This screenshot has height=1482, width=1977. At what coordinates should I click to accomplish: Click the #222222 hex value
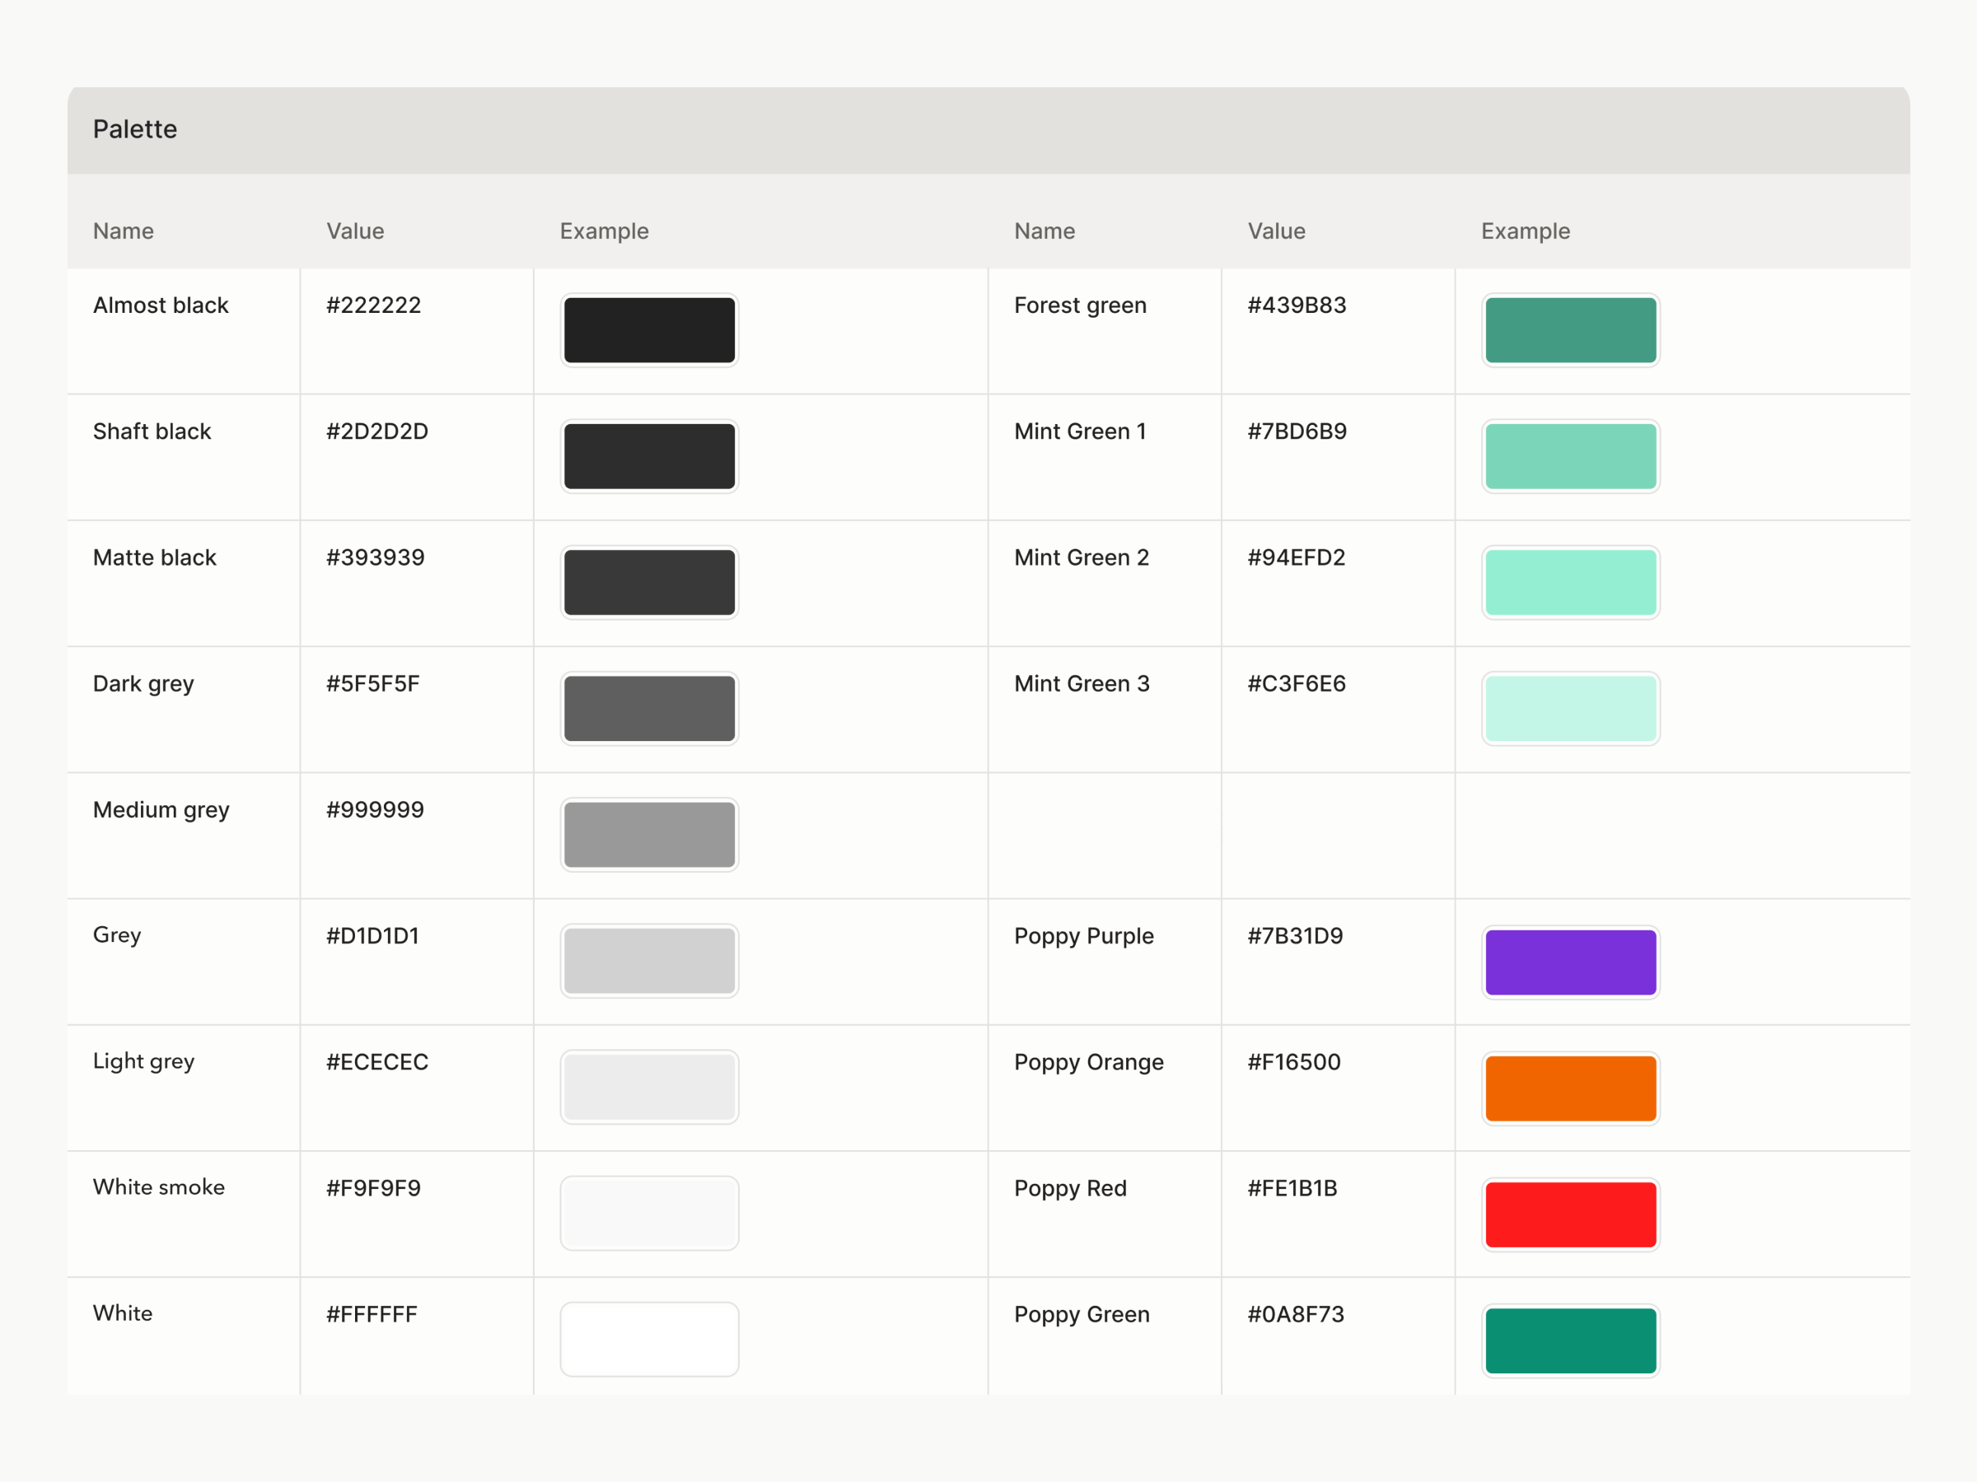pos(374,305)
